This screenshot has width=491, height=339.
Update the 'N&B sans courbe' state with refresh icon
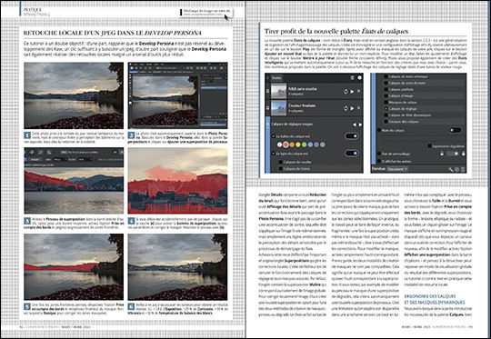(x=346, y=92)
